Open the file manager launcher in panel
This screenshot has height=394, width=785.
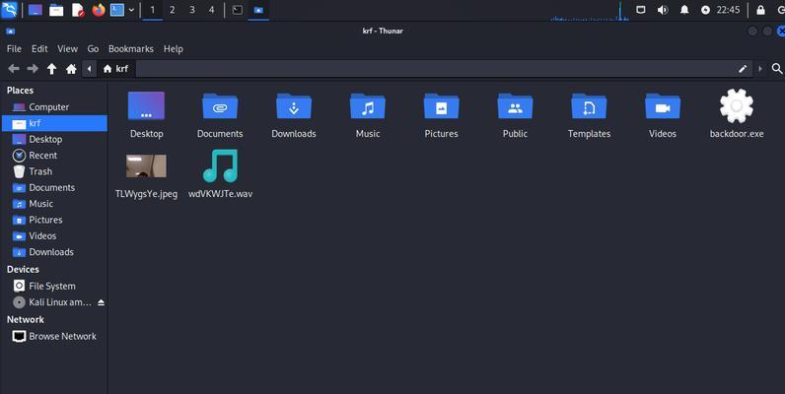click(56, 10)
